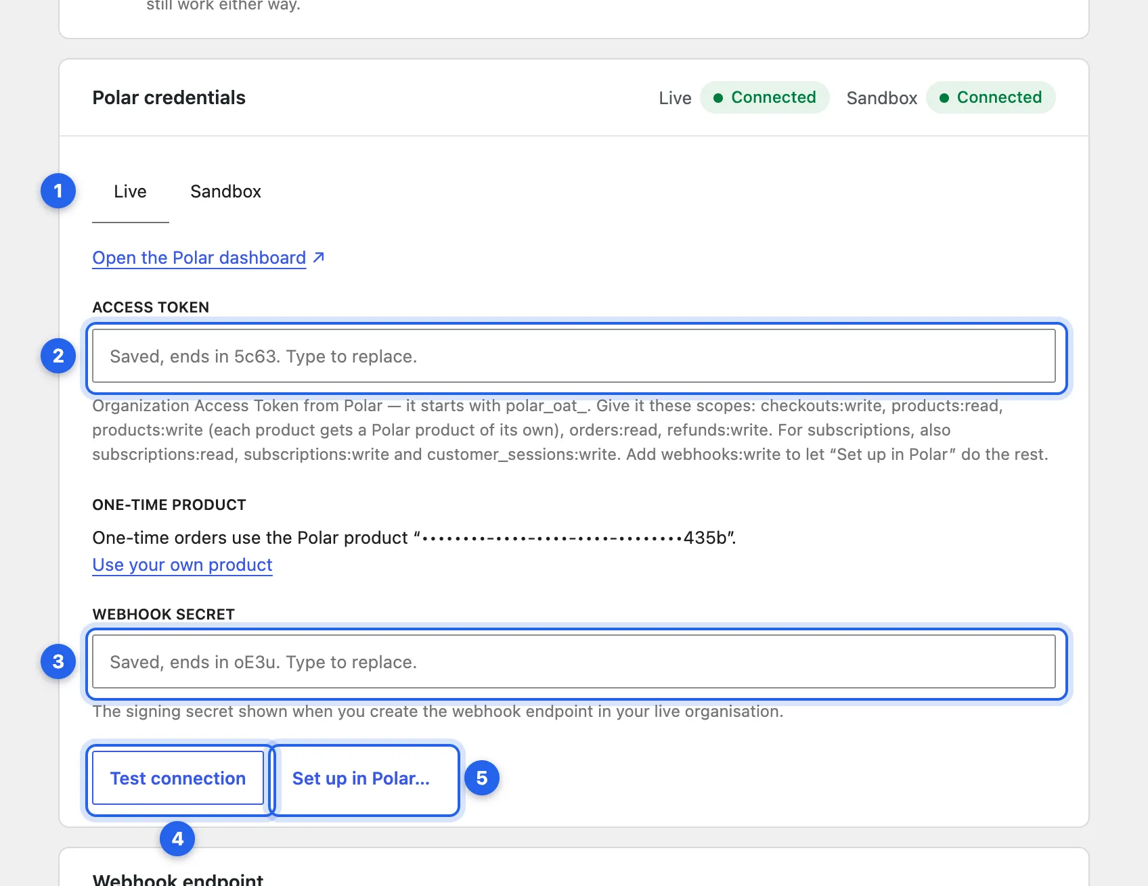The width and height of the screenshot is (1148, 886).
Task: Switch to the Live credentials tab
Action: (130, 191)
